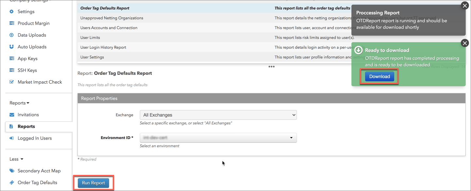Click the Order Tag Defaults tag icon
The height and width of the screenshot is (191, 471).
coord(12,183)
